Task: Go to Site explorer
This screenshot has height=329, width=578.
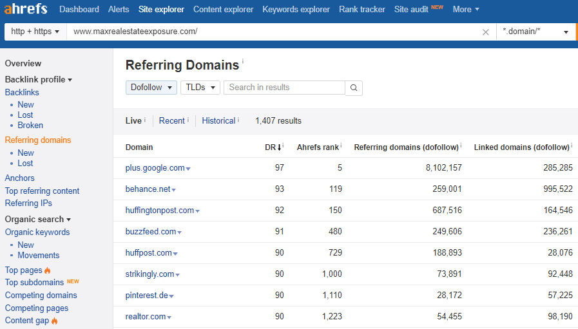Action: coord(161,9)
